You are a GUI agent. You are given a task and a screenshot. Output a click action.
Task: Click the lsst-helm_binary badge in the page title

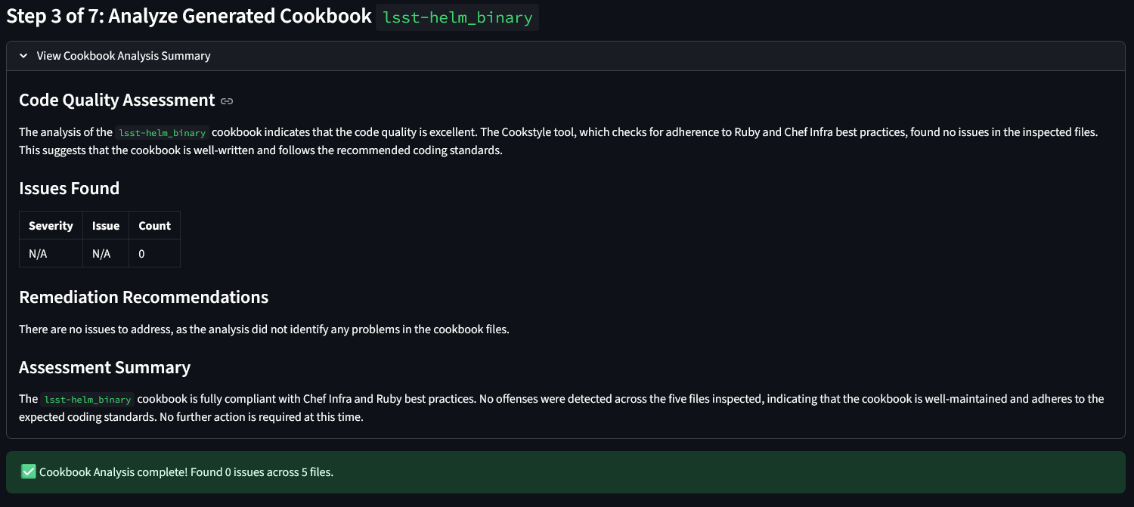(x=457, y=17)
